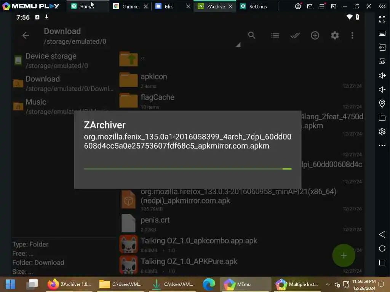The height and width of the screenshot is (292, 390).
Task: Click the MEmu mini-window mode icon
Action: tap(334, 6)
